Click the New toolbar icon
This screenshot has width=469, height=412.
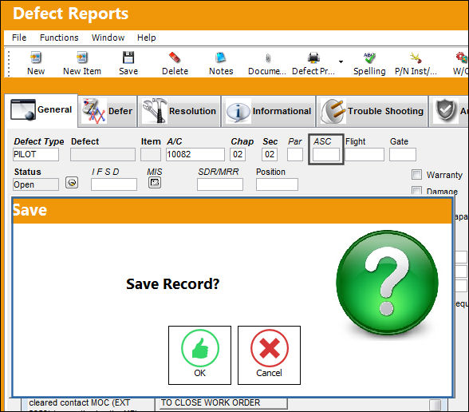[x=36, y=57]
